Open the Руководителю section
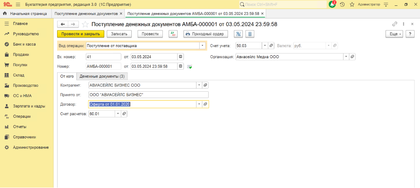Viewport: 420px width, 188px height. coord(27,34)
